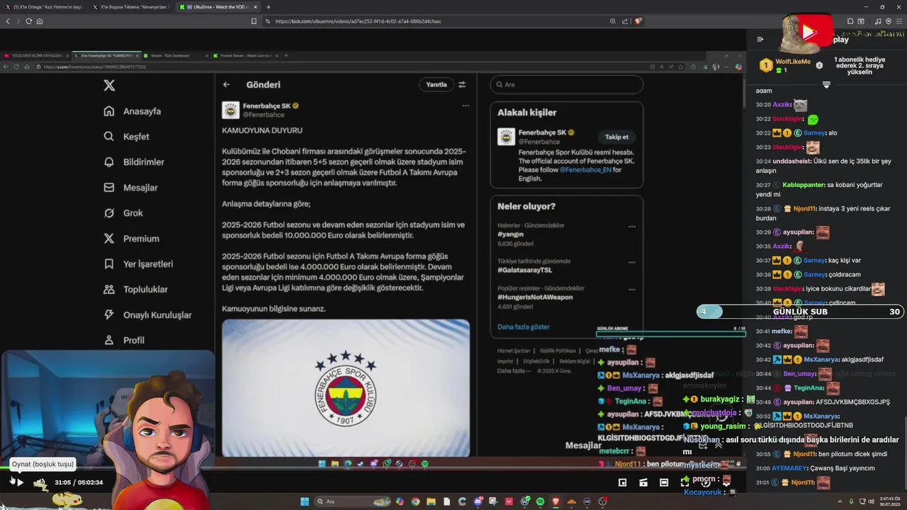This screenshot has width=907, height=510.
Task: Open a new browser tab with plus
Action: 268,7
